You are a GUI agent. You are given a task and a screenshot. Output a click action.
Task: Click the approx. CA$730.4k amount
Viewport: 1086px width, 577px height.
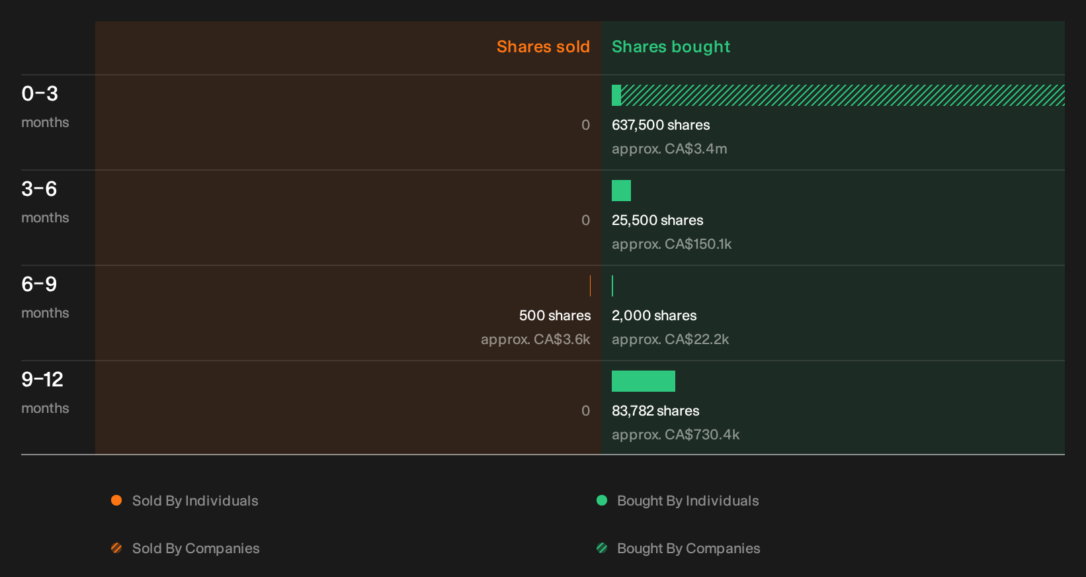675,435
